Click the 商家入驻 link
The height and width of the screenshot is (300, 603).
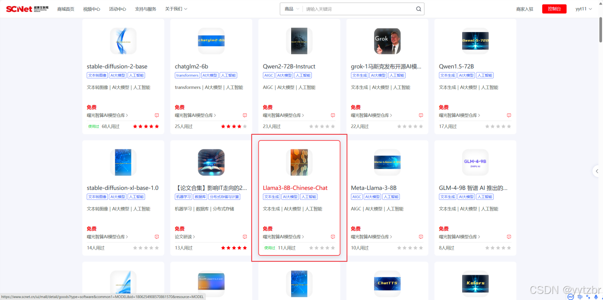pos(525,9)
